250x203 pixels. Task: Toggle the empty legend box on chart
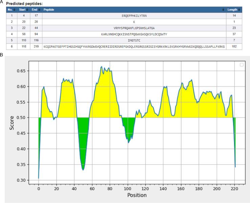pos(242,65)
